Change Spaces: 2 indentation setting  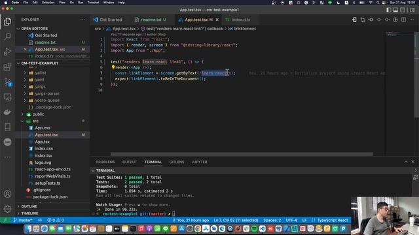(x=272, y=220)
